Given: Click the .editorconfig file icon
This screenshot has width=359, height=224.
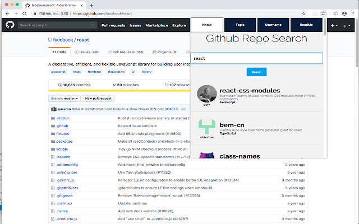Looking at the screenshot, I should (53, 165).
